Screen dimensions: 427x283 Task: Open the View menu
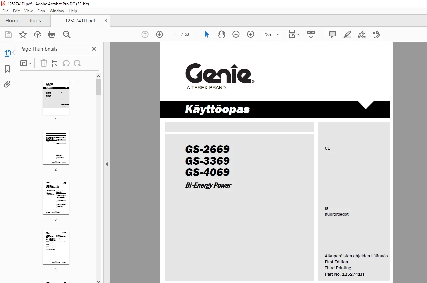28,11
